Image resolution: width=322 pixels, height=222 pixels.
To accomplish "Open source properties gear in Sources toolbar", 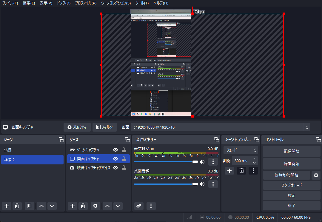I will pos(95,206).
